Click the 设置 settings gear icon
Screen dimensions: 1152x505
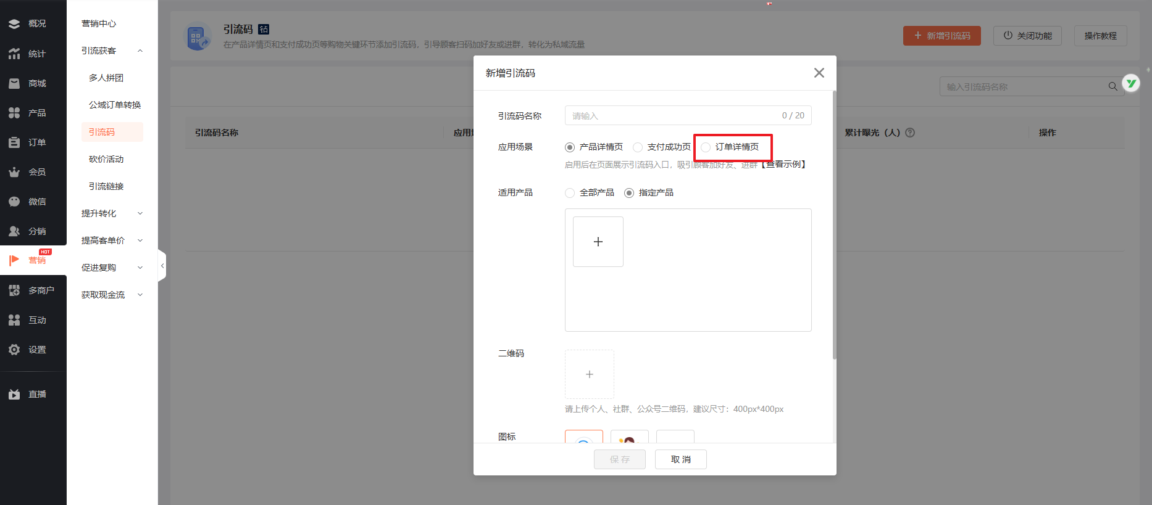point(14,350)
